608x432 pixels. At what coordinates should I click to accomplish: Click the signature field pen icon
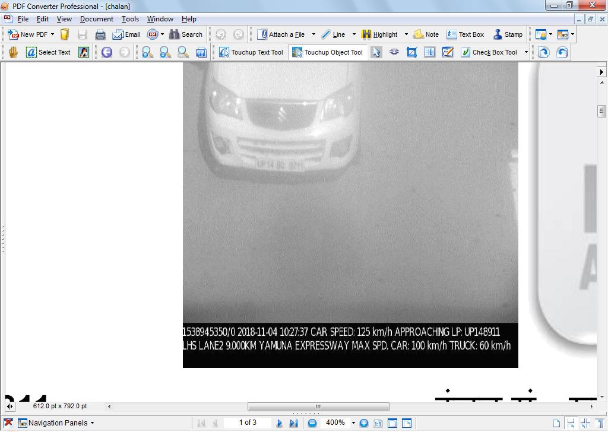448,52
